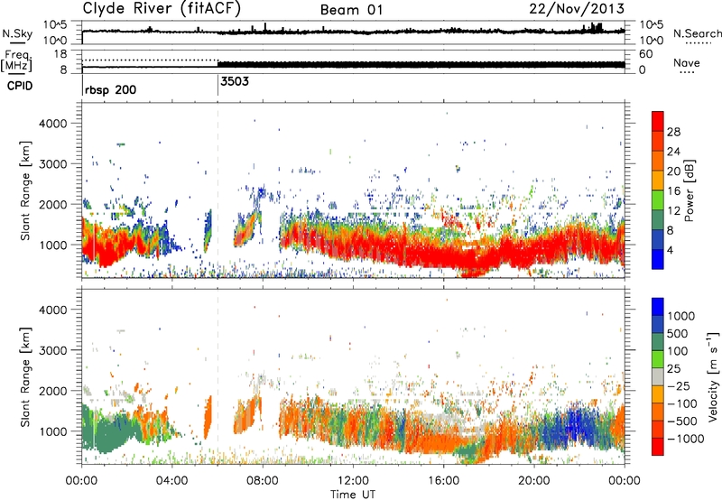Click the red bottom of velocity color bar
The width and height of the screenshot is (722, 500).
pyautogui.click(x=658, y=447)
